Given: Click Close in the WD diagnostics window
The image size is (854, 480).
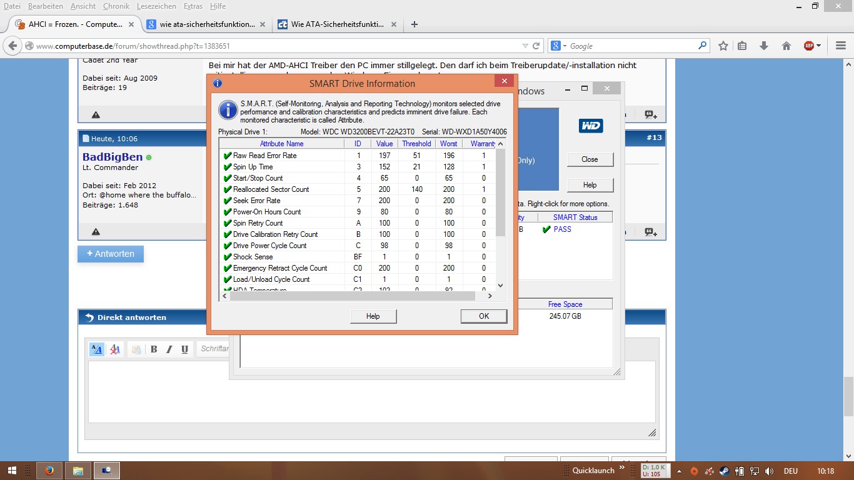Looking at the screenshot, I should click(590, 159).
